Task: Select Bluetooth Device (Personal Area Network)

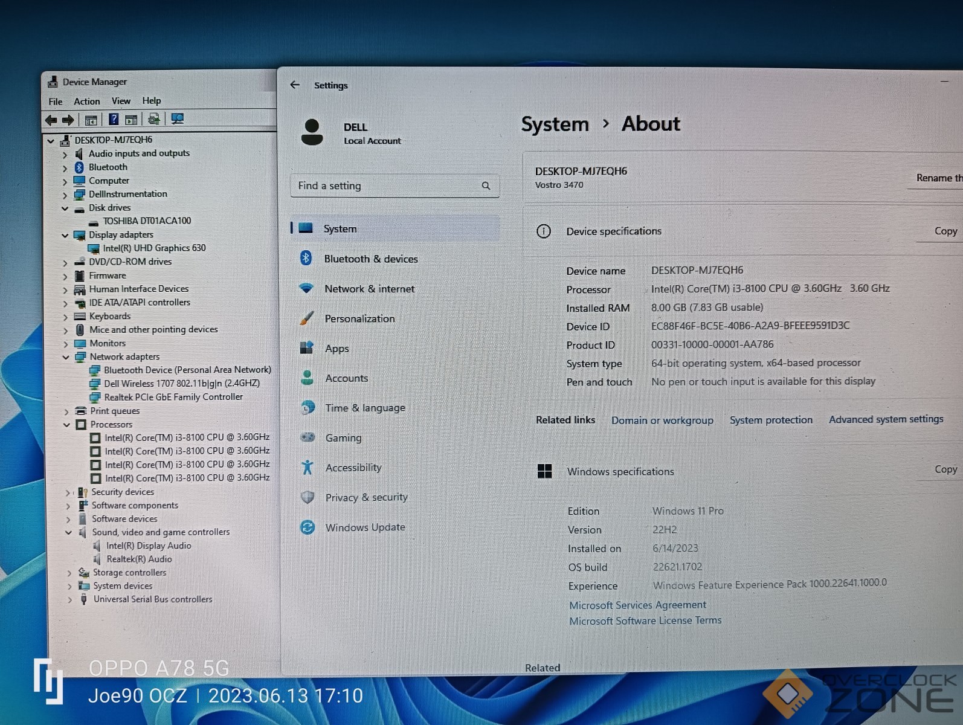Action: coord(187,370)
